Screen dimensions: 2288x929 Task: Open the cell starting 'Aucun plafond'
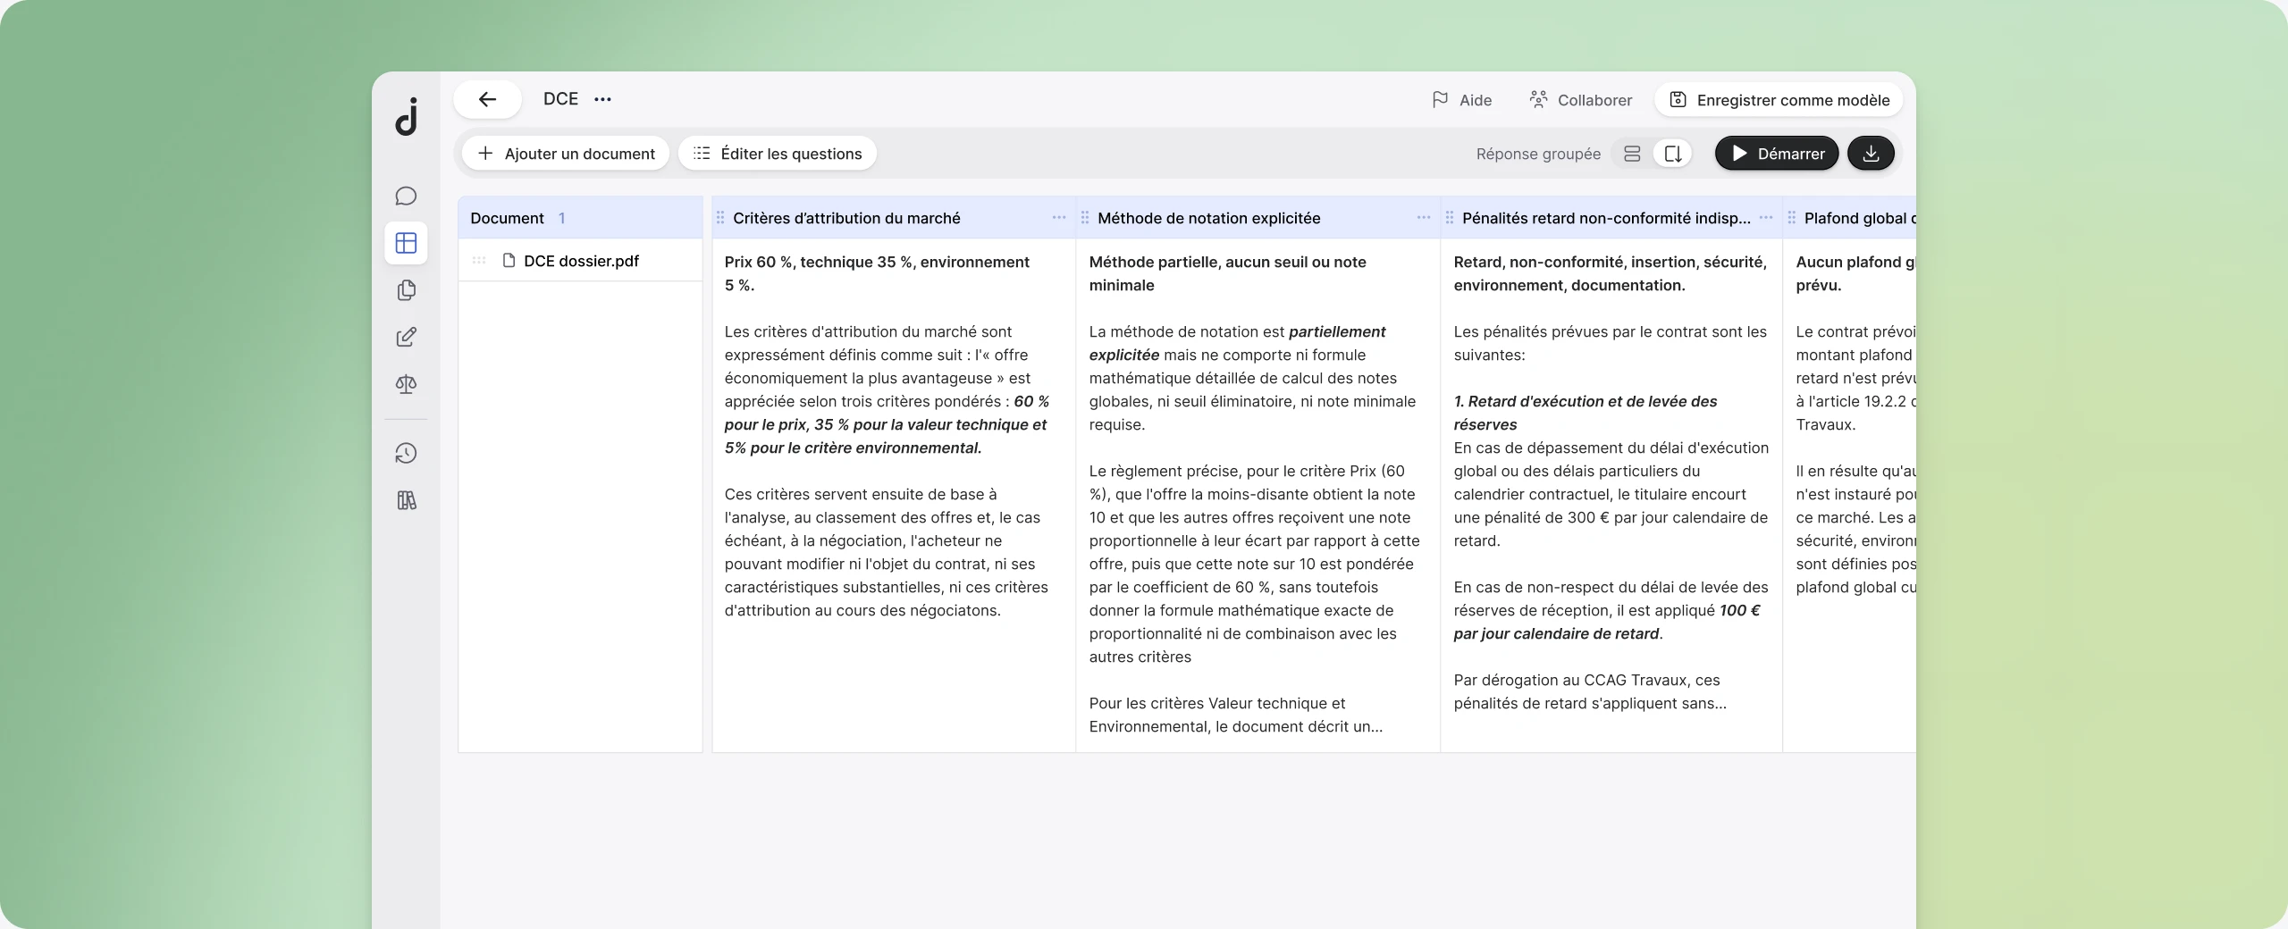coord(1850,496)
